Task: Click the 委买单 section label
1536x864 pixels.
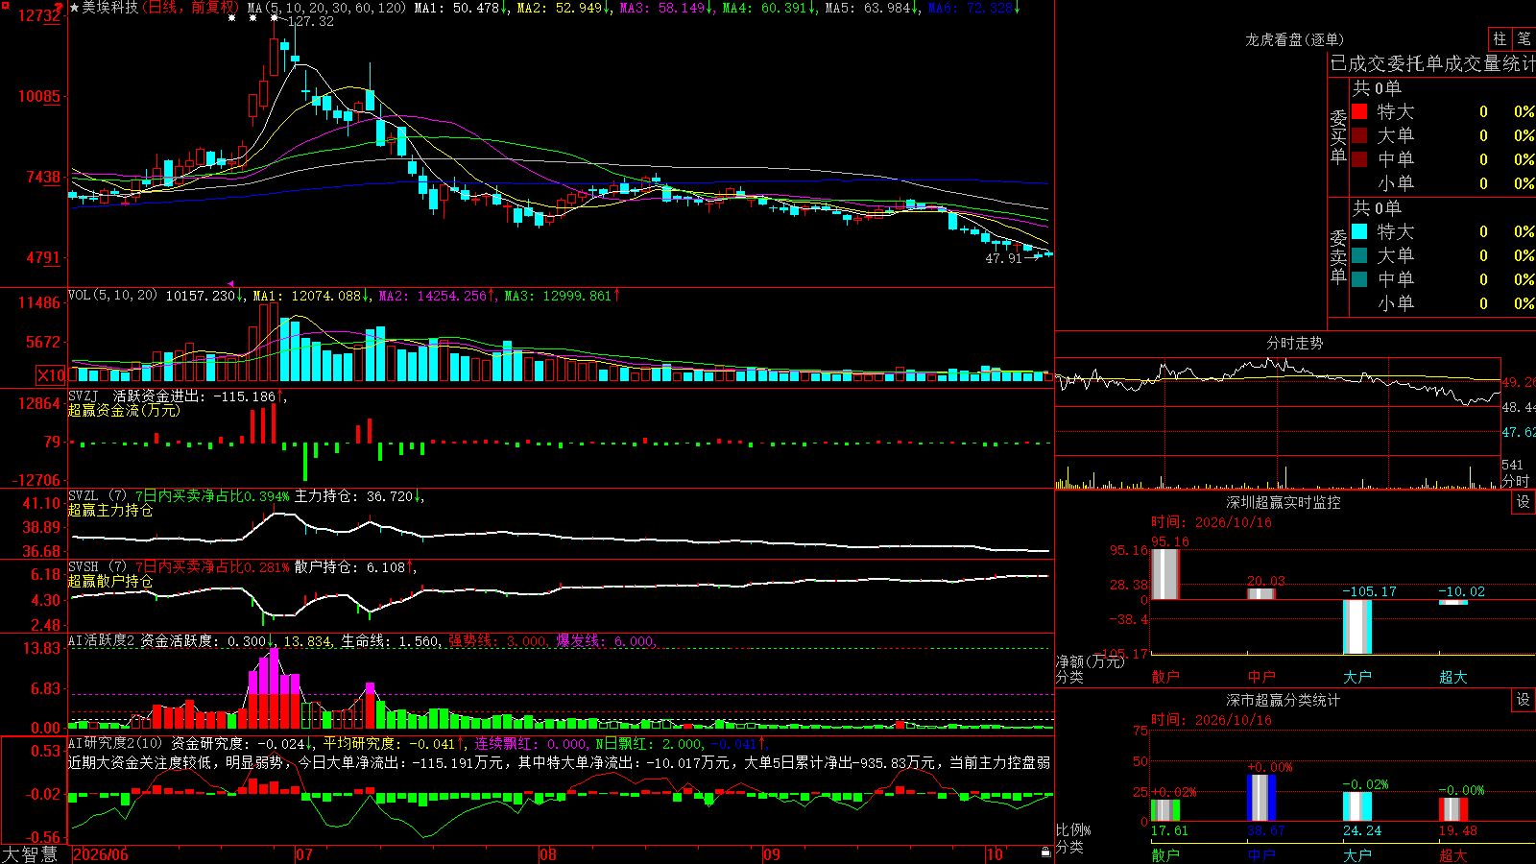Action: coord(1338,136)
